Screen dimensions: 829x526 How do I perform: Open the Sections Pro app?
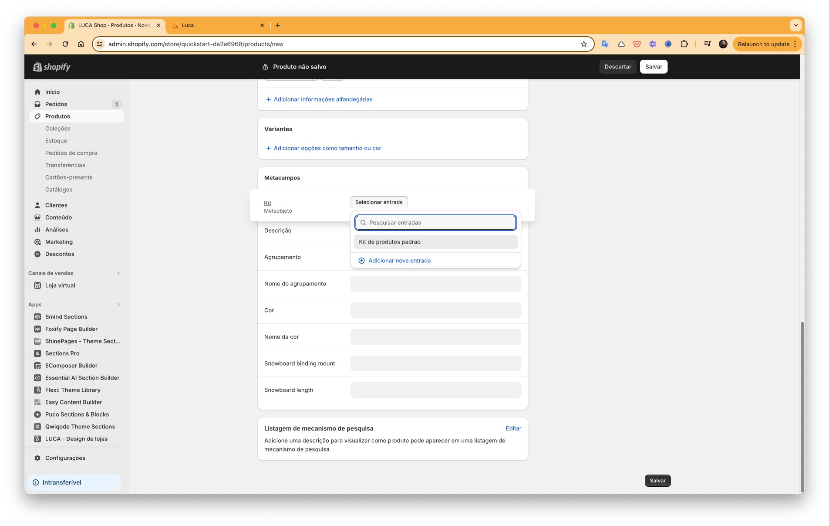click(x=62, y=353)
